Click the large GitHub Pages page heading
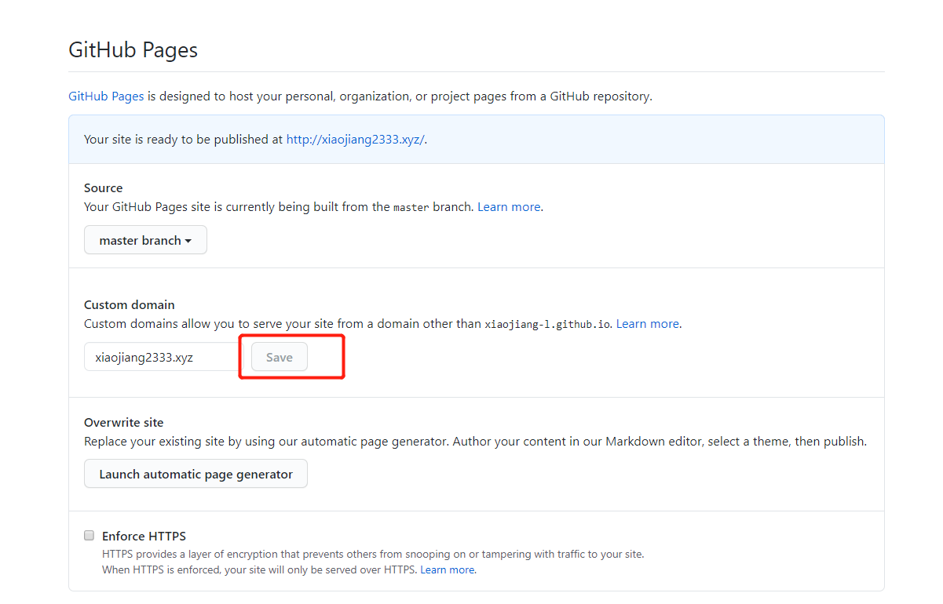This screenshot has width=943, height=604. [133, 50]
